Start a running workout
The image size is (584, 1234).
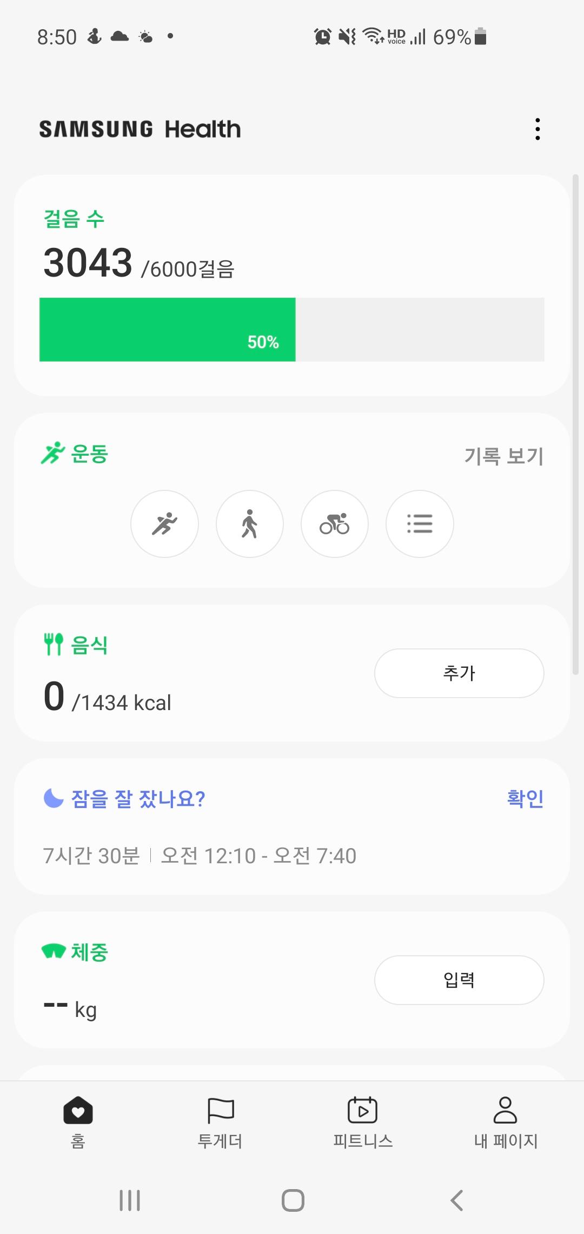(164, 524)
